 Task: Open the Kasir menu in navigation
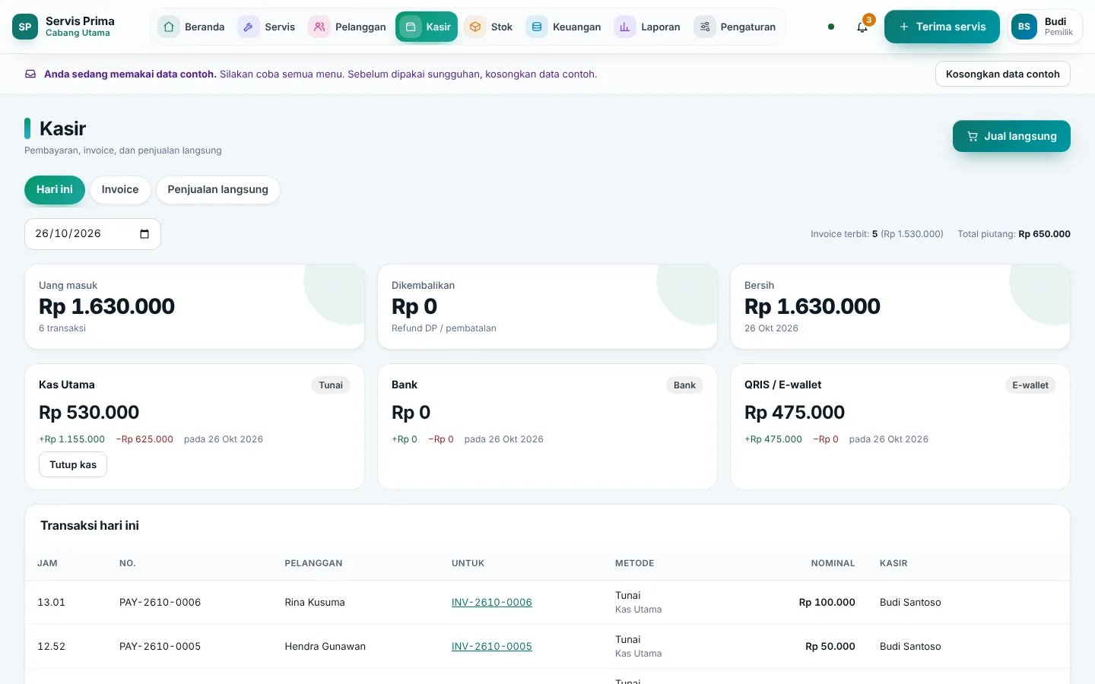pyautogui.click(x=427, y=27)
